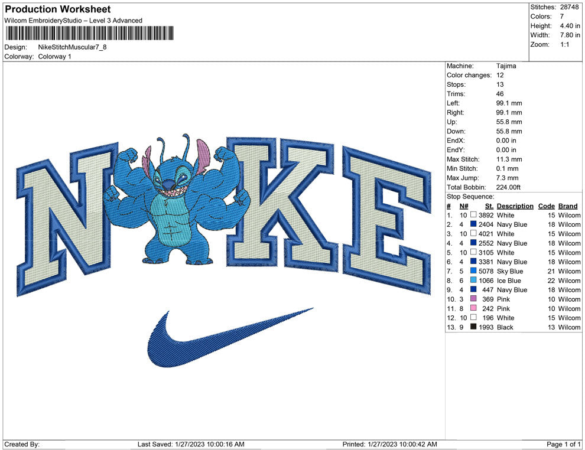This screenshot has width=585, height=450.
Task: Click stitch count '1993' in last row
Action: (x=486, y=327)
